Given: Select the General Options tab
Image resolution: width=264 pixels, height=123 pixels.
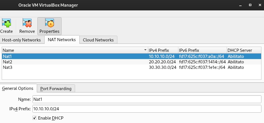Looking at the screenshot, I should pyautogui.click(x=18, y=88).
